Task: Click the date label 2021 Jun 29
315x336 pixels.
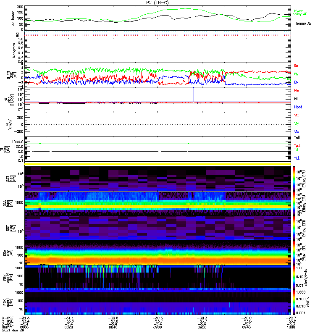Action: (13, 330)
